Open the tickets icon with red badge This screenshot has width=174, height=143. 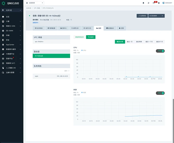tap(154, 3)
